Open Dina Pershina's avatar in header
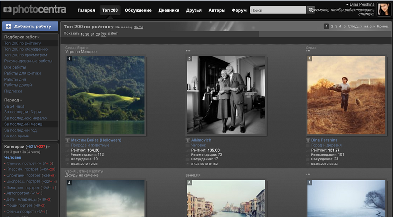 coord(384,9)
